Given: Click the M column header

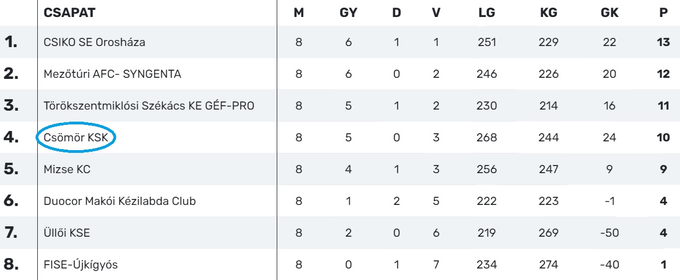Looking at the screenshot, I should (299, 13).
